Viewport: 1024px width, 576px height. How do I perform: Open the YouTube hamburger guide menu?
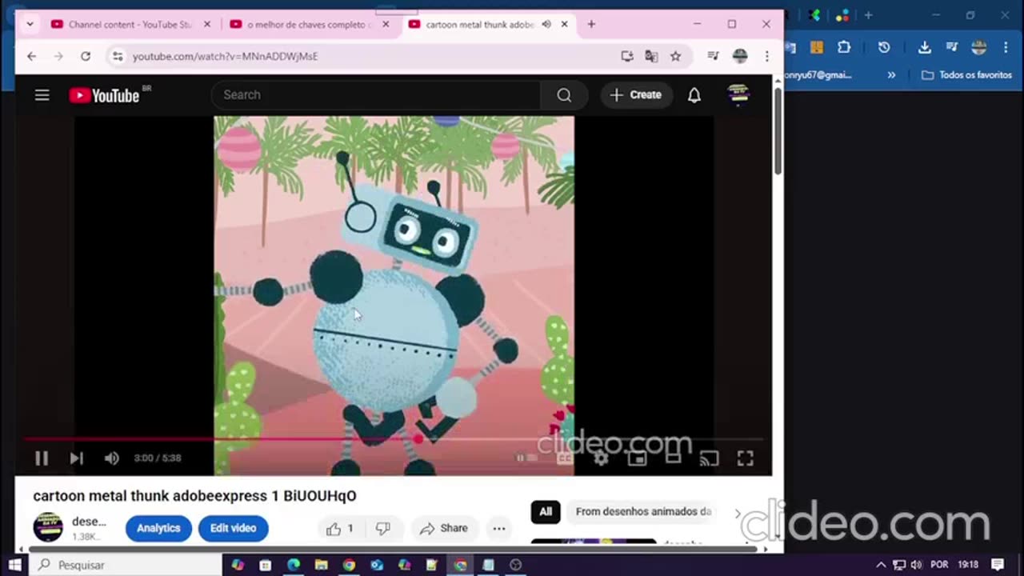[42, 95]
